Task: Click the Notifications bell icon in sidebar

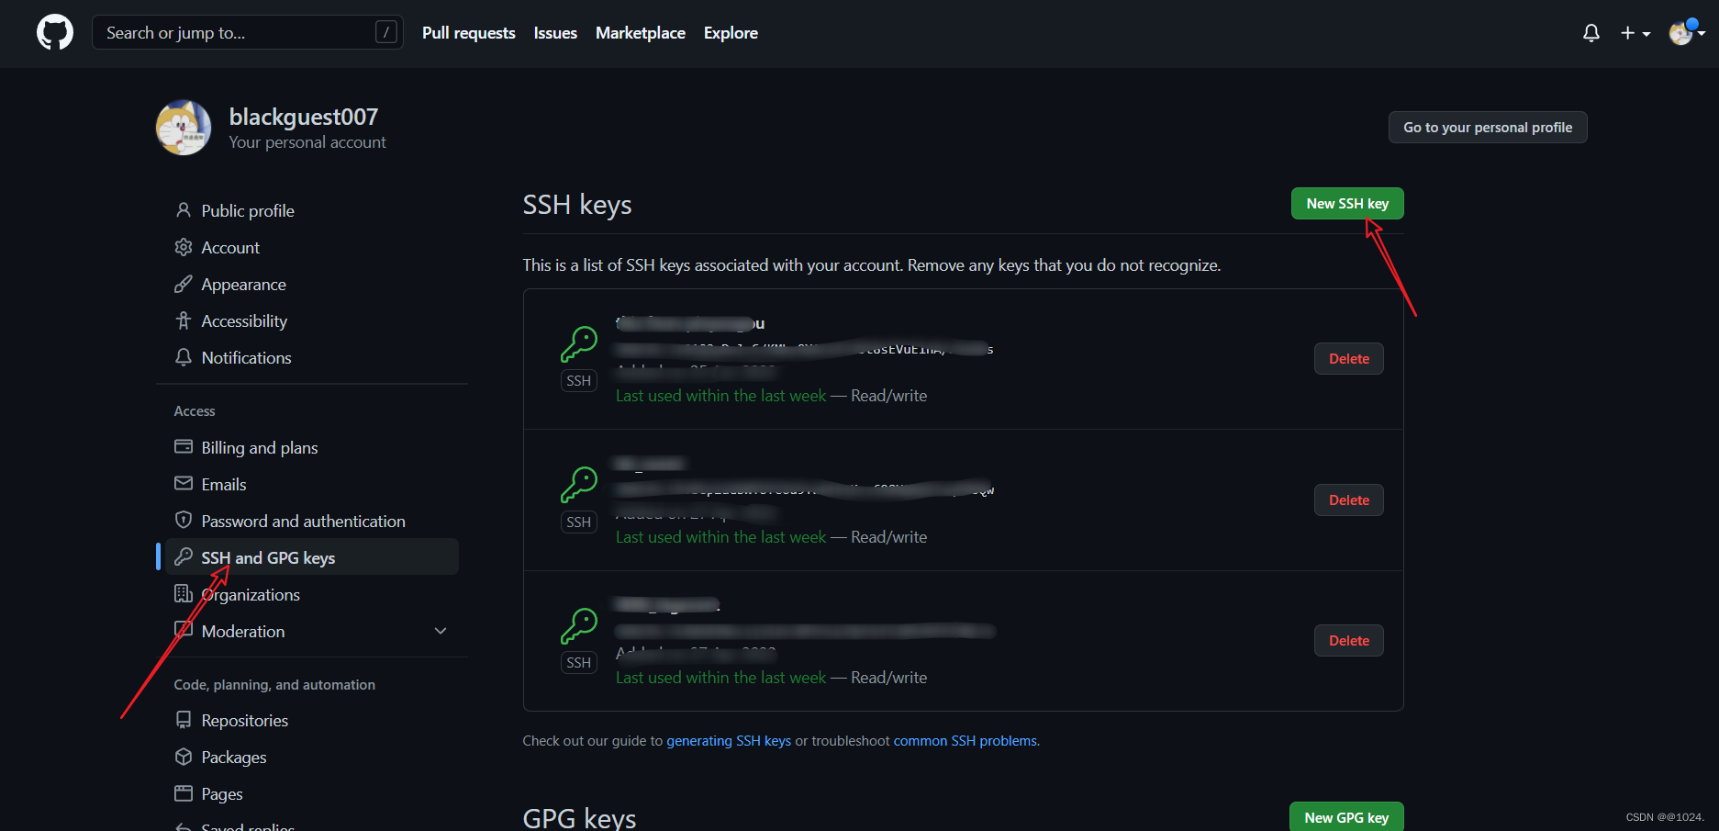Action: (184, 357)
